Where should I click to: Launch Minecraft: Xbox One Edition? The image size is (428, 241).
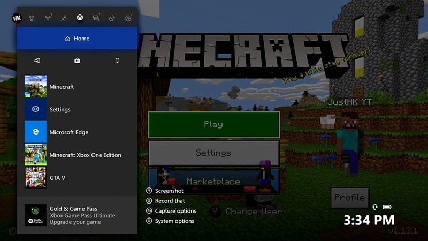point(77,155)
